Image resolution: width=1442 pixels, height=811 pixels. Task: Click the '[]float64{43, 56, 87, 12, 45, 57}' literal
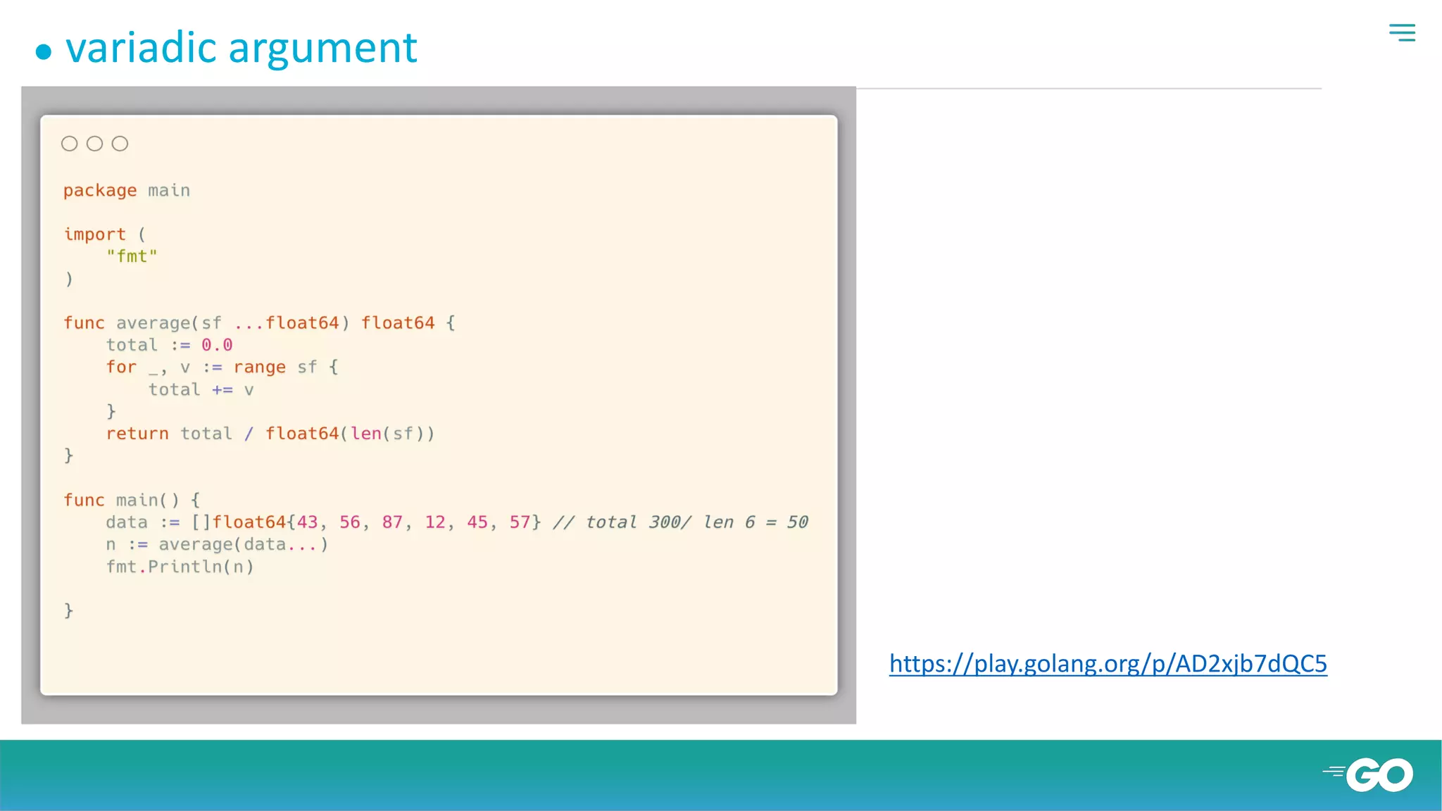click(366, 522)
